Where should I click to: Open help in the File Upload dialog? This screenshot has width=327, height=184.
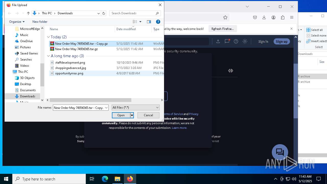point(158,22)
